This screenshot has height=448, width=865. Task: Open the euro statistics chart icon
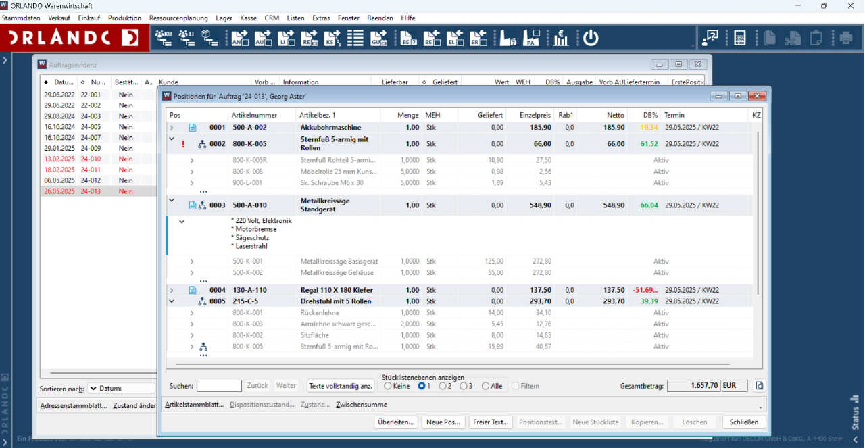[560, 39]
